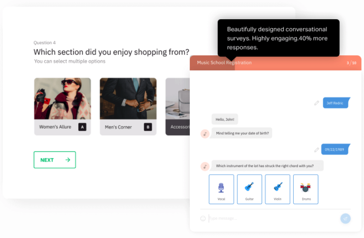Screen dimensions: 364x238
Task: Click the send message paper-plane icon
Action: click(x=345, y=218)
